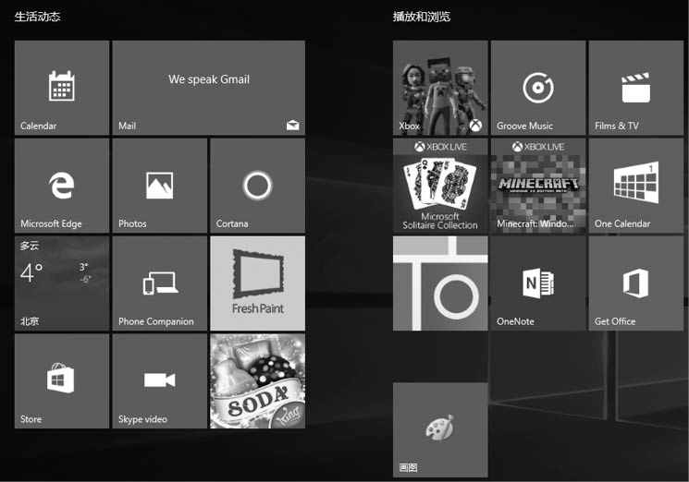Open the Fresh Paint tile
This screenshot has height=482, width=689.
pyautogui.click(x=257, y=283)
